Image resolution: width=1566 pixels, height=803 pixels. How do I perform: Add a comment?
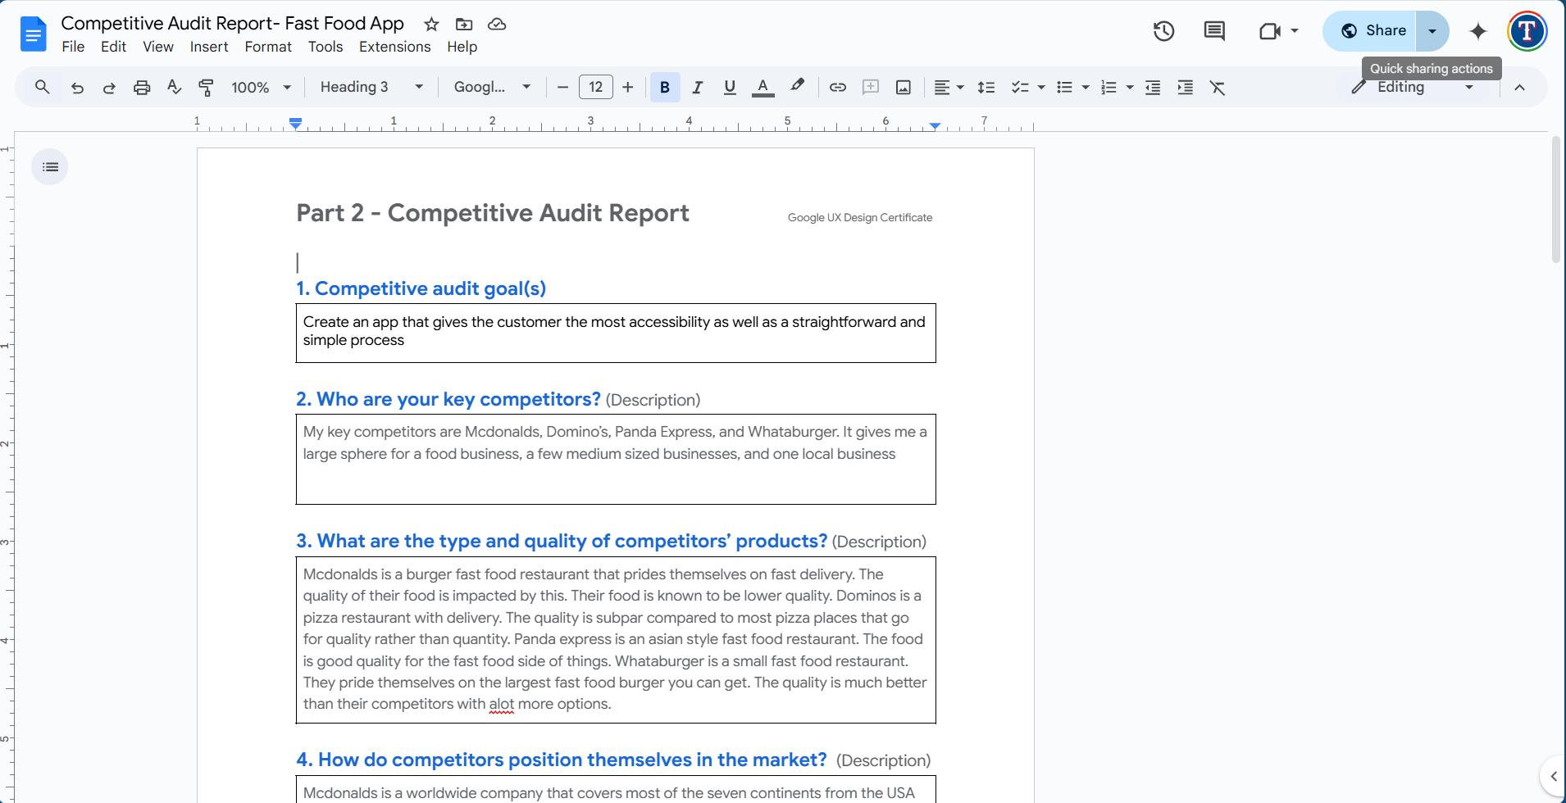tap(871, 87)
